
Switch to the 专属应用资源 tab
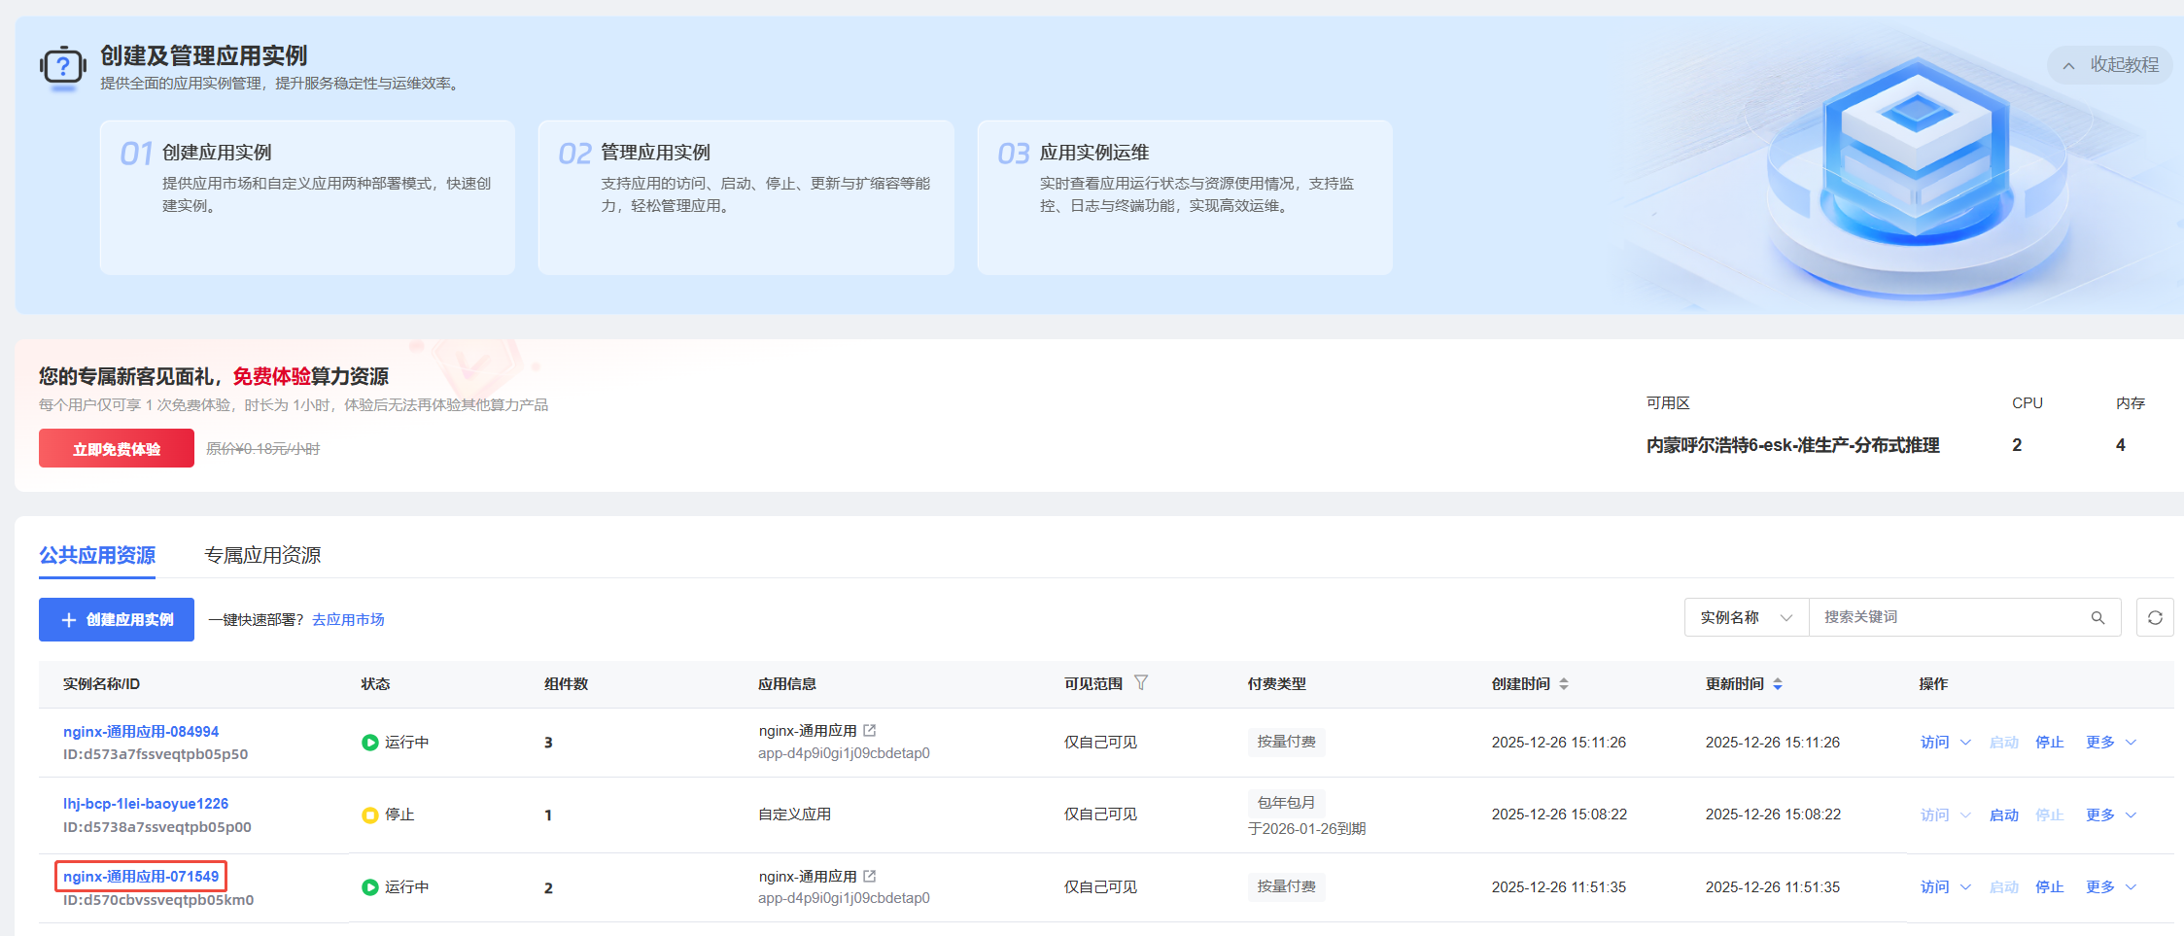point(262,555)
